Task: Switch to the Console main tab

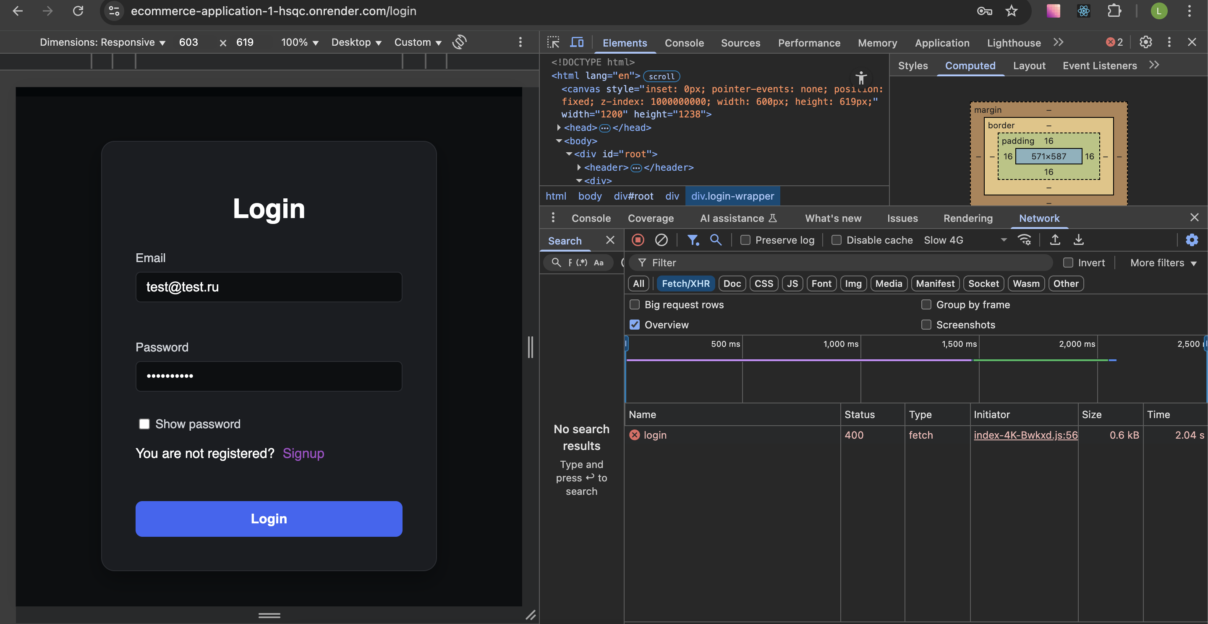Action: [684, 43]
